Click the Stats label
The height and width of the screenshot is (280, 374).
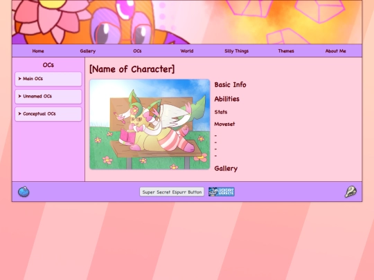(x=221, y=112)
